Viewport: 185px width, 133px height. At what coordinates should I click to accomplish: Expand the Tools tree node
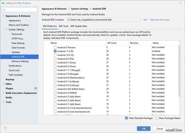tap(4, 102)
